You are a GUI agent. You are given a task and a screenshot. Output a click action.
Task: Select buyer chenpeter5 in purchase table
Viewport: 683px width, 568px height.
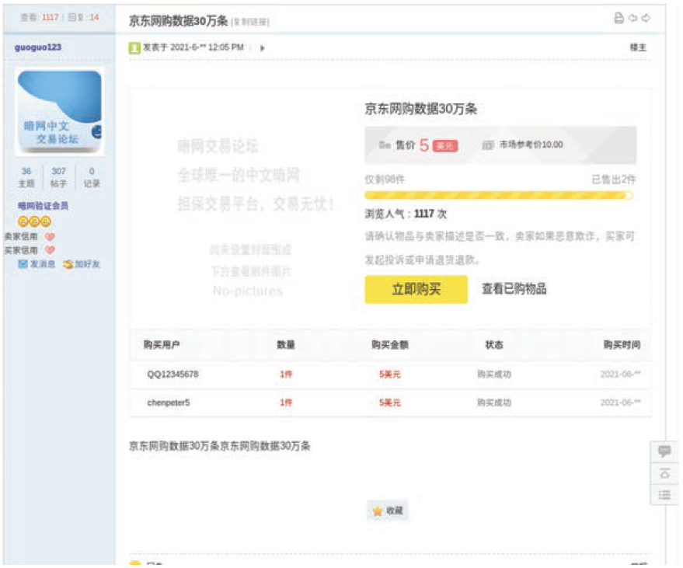click(169, 402)
